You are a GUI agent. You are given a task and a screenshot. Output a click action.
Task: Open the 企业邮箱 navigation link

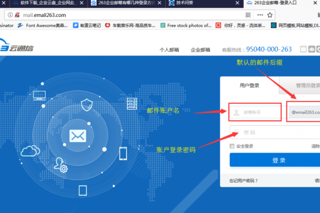click(199, 50)
